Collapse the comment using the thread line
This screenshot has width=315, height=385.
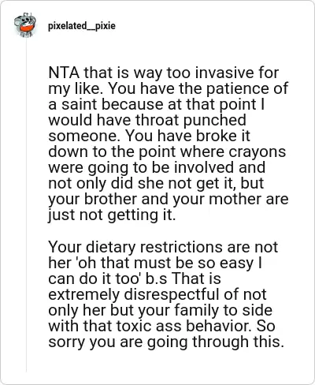tap(26, 205)
